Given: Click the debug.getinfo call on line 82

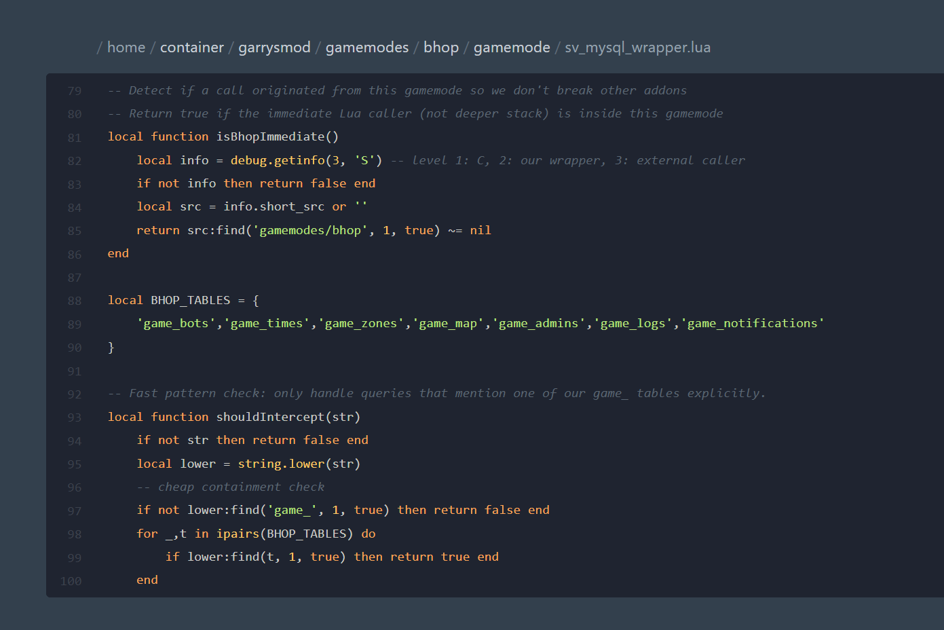Looking at the screenshot, I should 278,160.
